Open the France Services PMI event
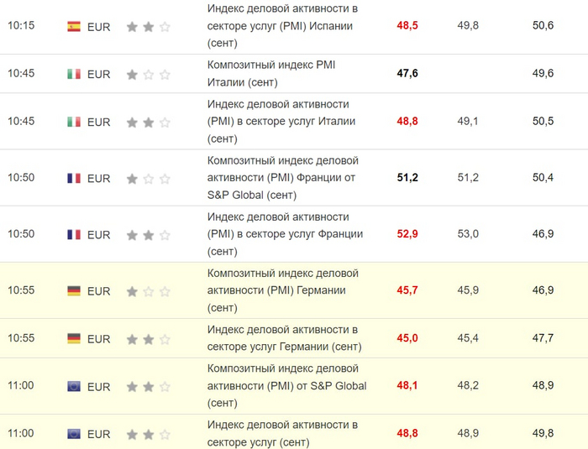Image resolution: width=588 pixels, height=449 pixels. pos(284,234)
